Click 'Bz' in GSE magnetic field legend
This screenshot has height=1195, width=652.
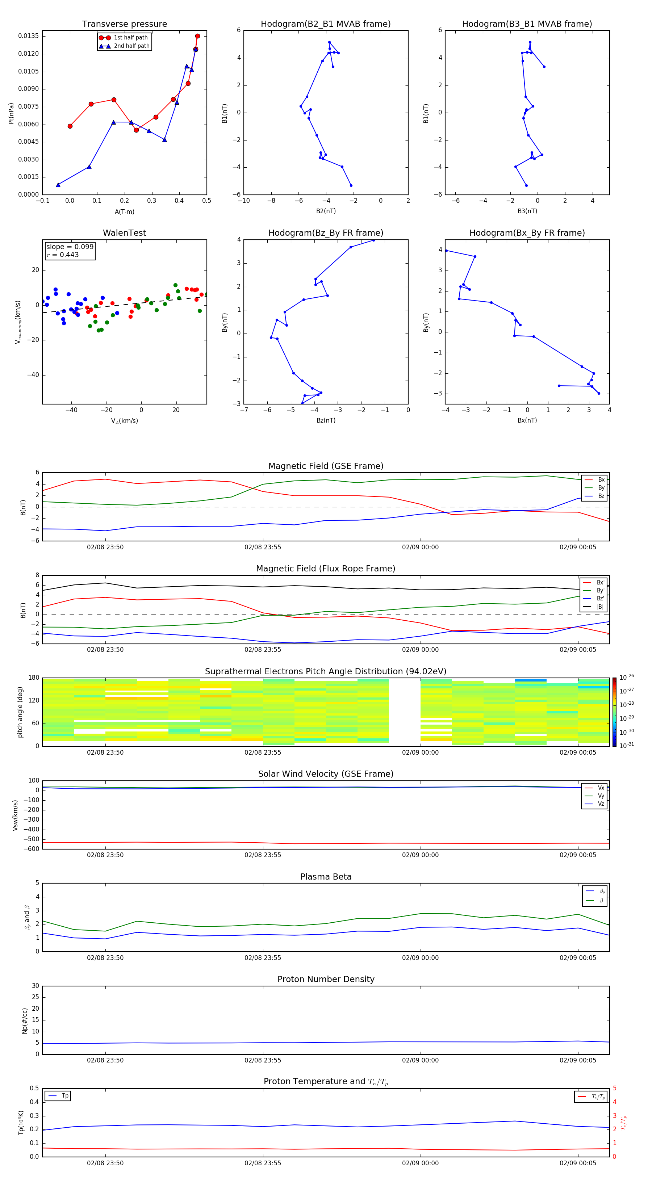(x=595, y=496)
